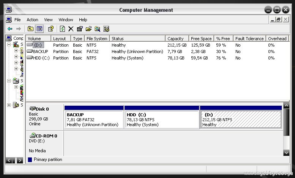The height and width of the screenshot is (178, 295).
Task: Refresh the view with green arrows icon
Action: pos(62,29)
